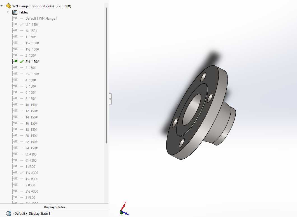The height and width of the screenshot is (217, 297).
Task: Select the 16 150# configuration
Action: click(31, 123)
